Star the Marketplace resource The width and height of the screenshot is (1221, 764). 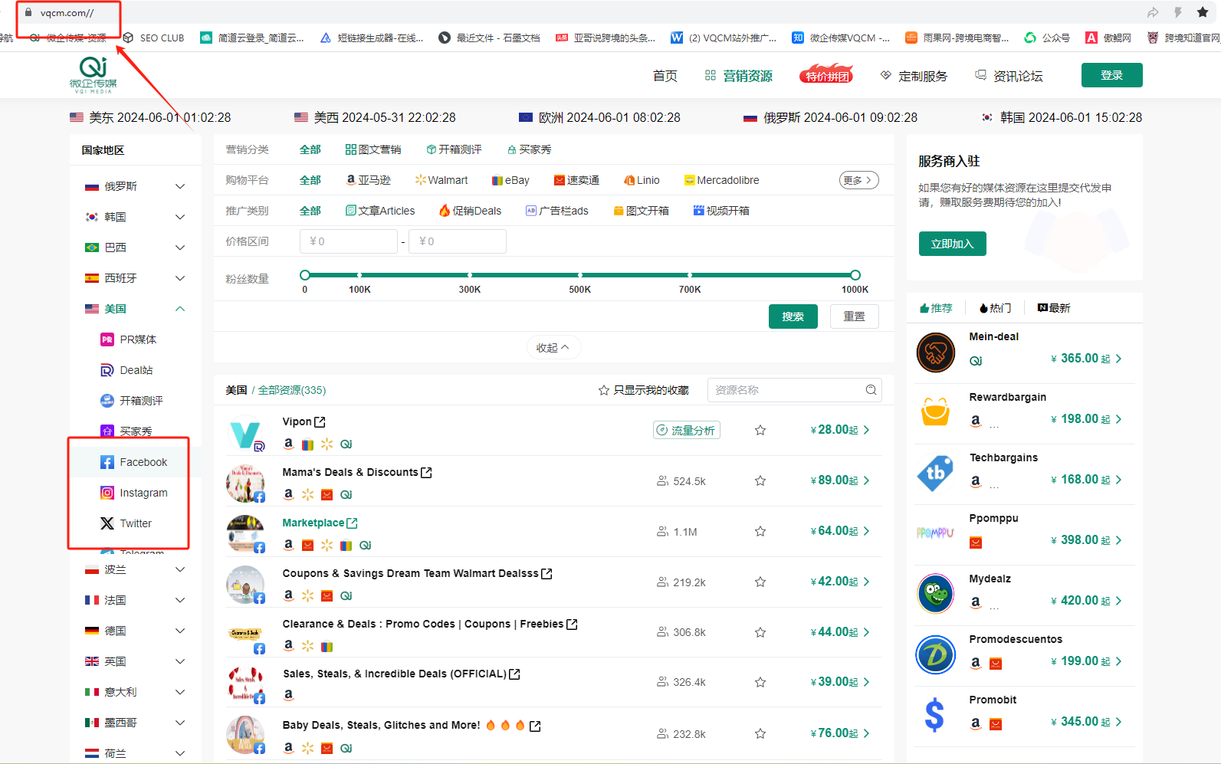pos(760,531)
